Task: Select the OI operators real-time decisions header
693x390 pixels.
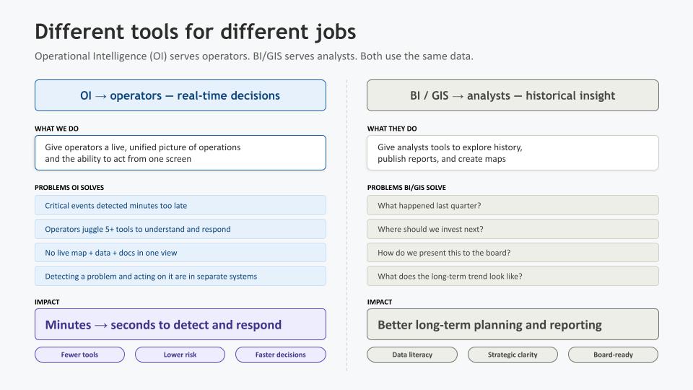Action: [180, 95]
